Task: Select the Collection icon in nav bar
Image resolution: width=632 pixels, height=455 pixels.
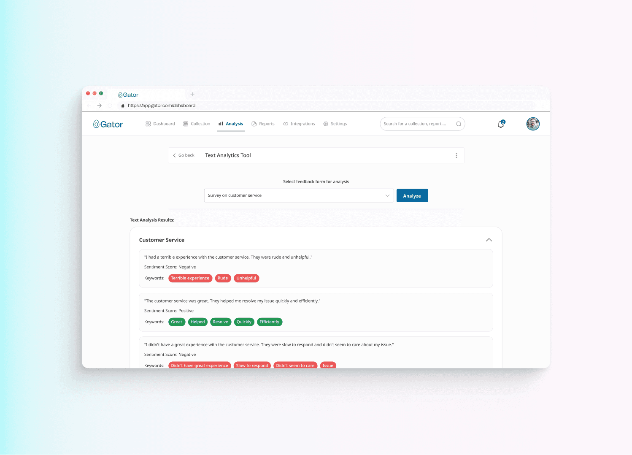Action: (x=186, y=124)
